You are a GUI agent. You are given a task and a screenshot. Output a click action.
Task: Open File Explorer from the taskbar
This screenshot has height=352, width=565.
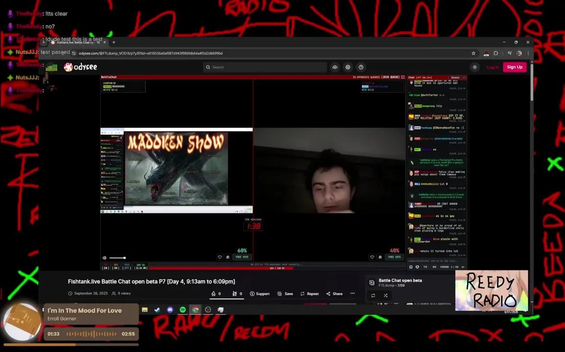[145, 309]
